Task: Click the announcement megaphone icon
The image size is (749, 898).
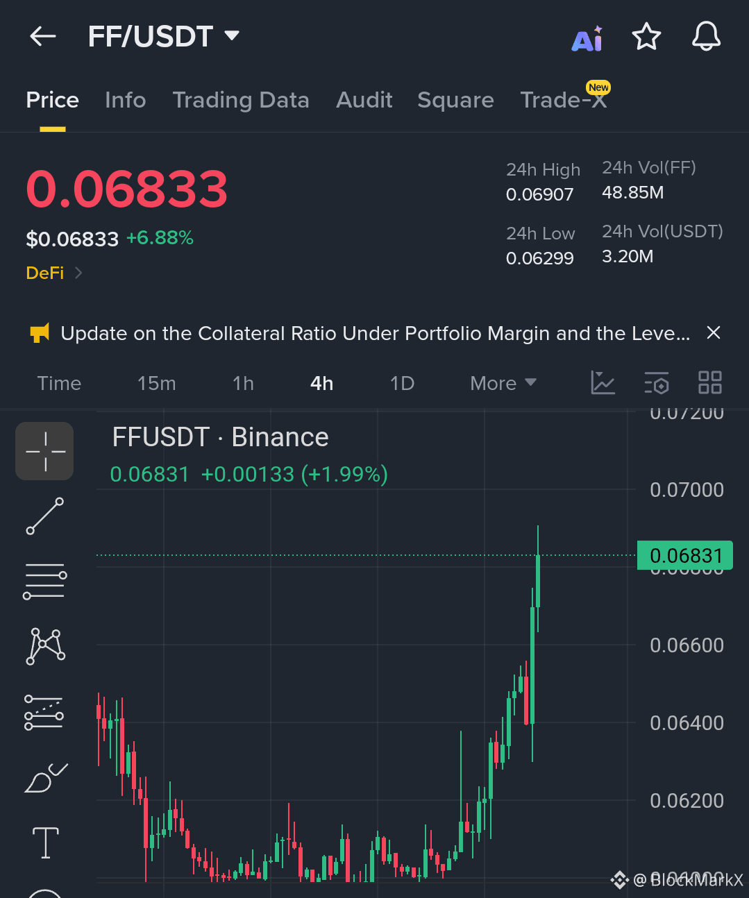Action: tap(40, 333)
